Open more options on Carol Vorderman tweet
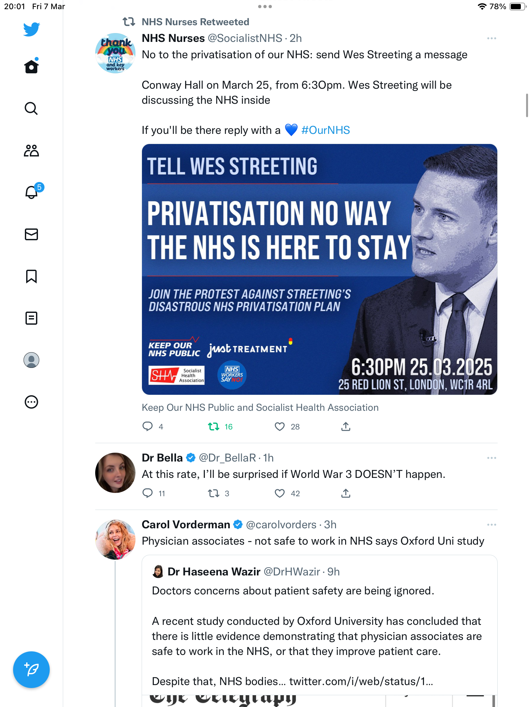This screenshot has height=707, width=530. tap(491, 525)
